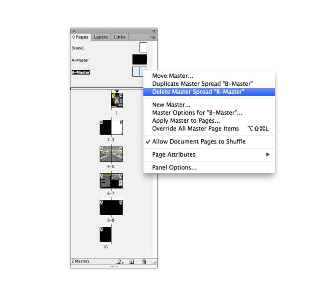Click page number label "8-9"
Screen dimensions: 319x304
pos(111,220)
